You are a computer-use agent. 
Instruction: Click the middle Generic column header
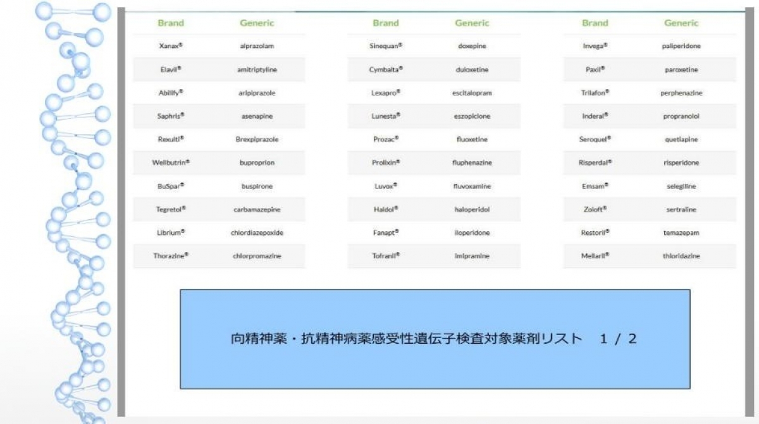click(471, 23)
